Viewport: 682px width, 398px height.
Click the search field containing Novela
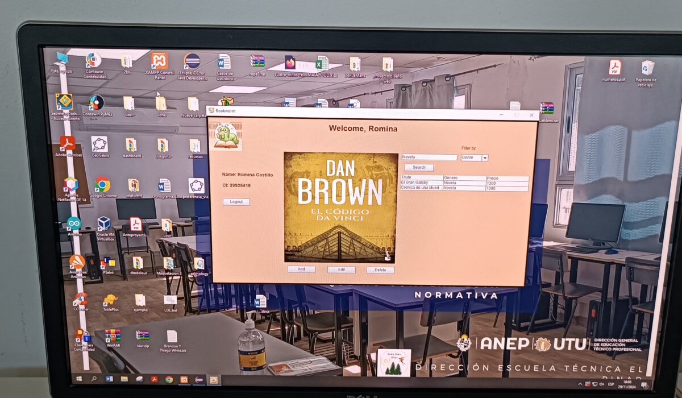point(429,157)
